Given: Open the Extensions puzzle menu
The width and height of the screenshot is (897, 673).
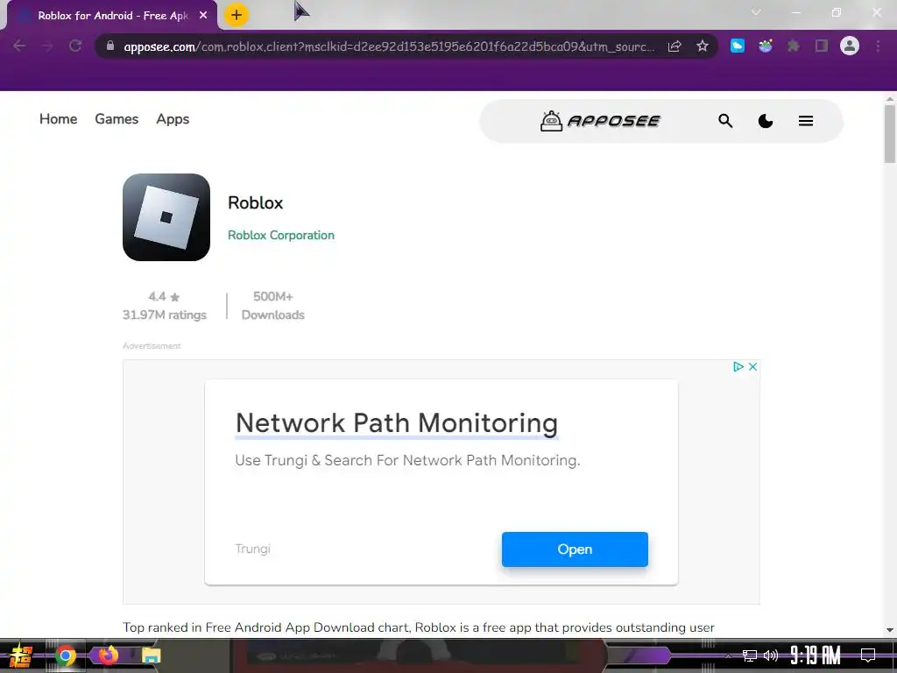Looking at the screenshot, I should [x=794, y=46].
